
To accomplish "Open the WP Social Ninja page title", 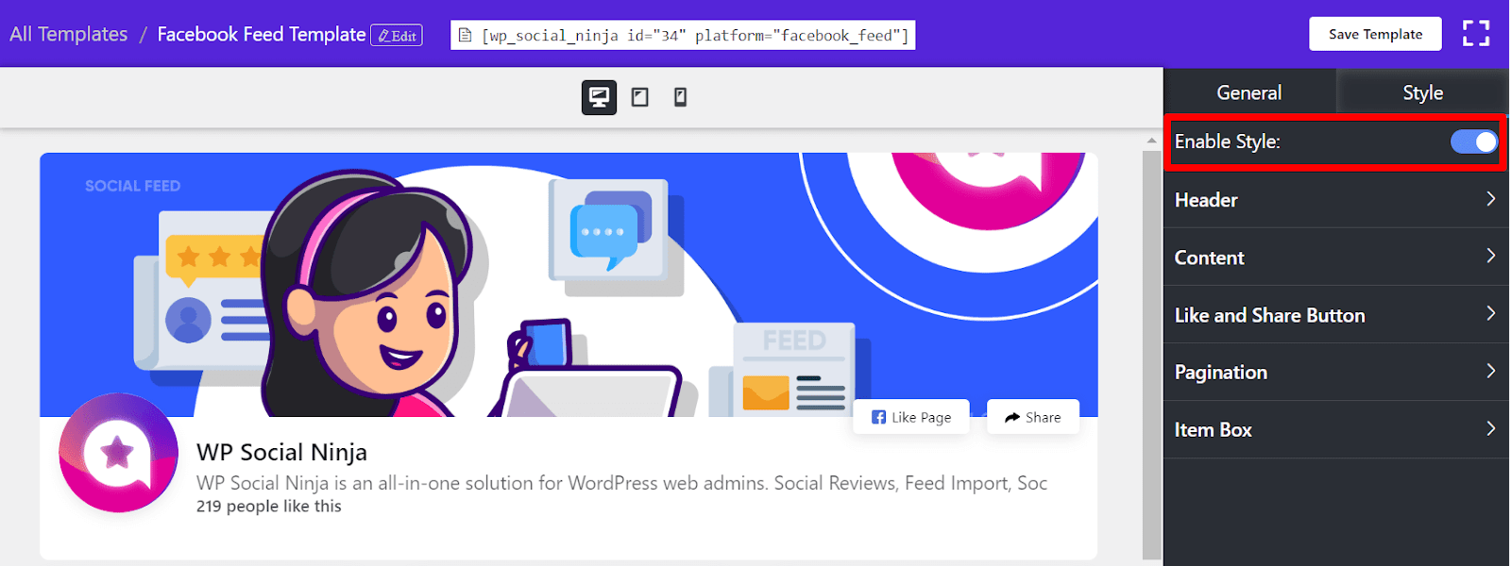I will (x=281, y=453).
